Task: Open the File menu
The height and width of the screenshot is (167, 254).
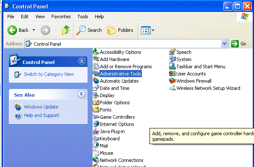Action: tap(11, 17)
